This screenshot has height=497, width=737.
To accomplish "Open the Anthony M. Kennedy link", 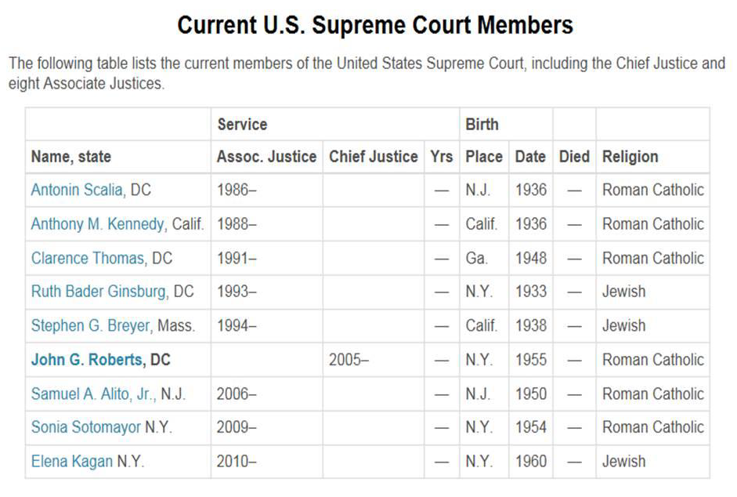I will click(x=98, y=223).
